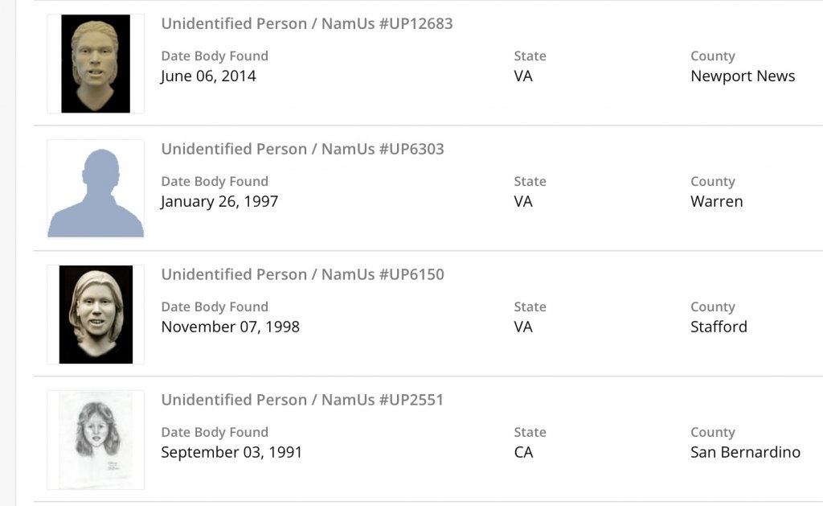Click the CA state value

523,453
